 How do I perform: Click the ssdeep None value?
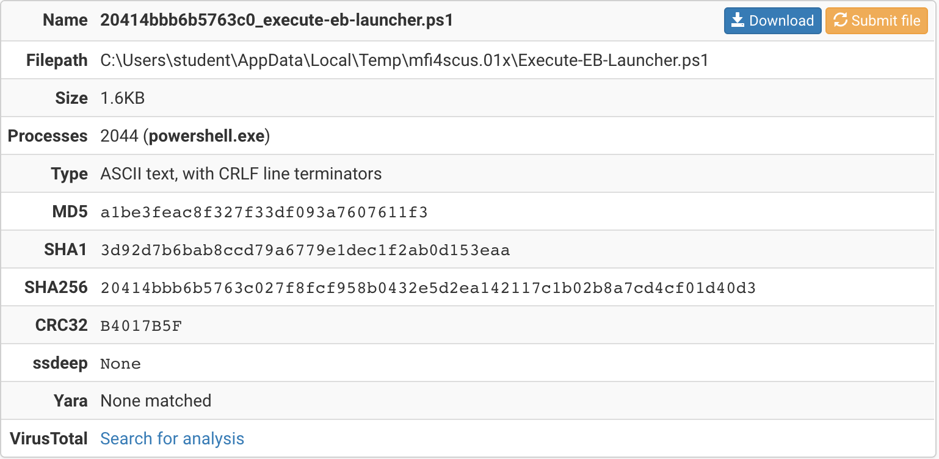pyautogui.click(x=121, y=364)
